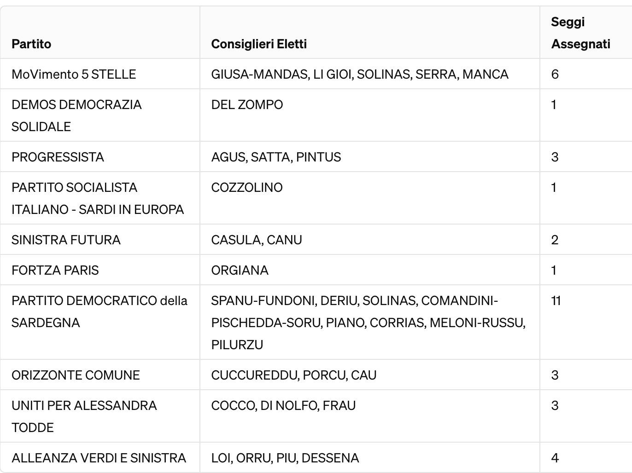Select the DEMOS DEMOCRAZIA SOLIDALE party cell
The image size is (632, 473).
point(76,115)
